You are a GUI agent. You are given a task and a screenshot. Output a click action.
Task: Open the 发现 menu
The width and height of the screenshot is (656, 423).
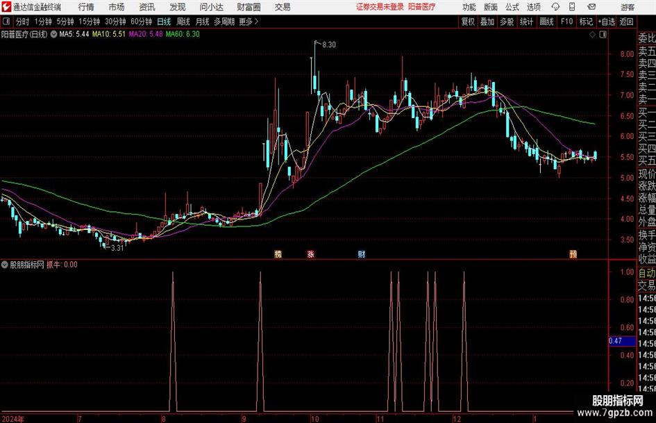pyautogui.click(x=178, y=7)
